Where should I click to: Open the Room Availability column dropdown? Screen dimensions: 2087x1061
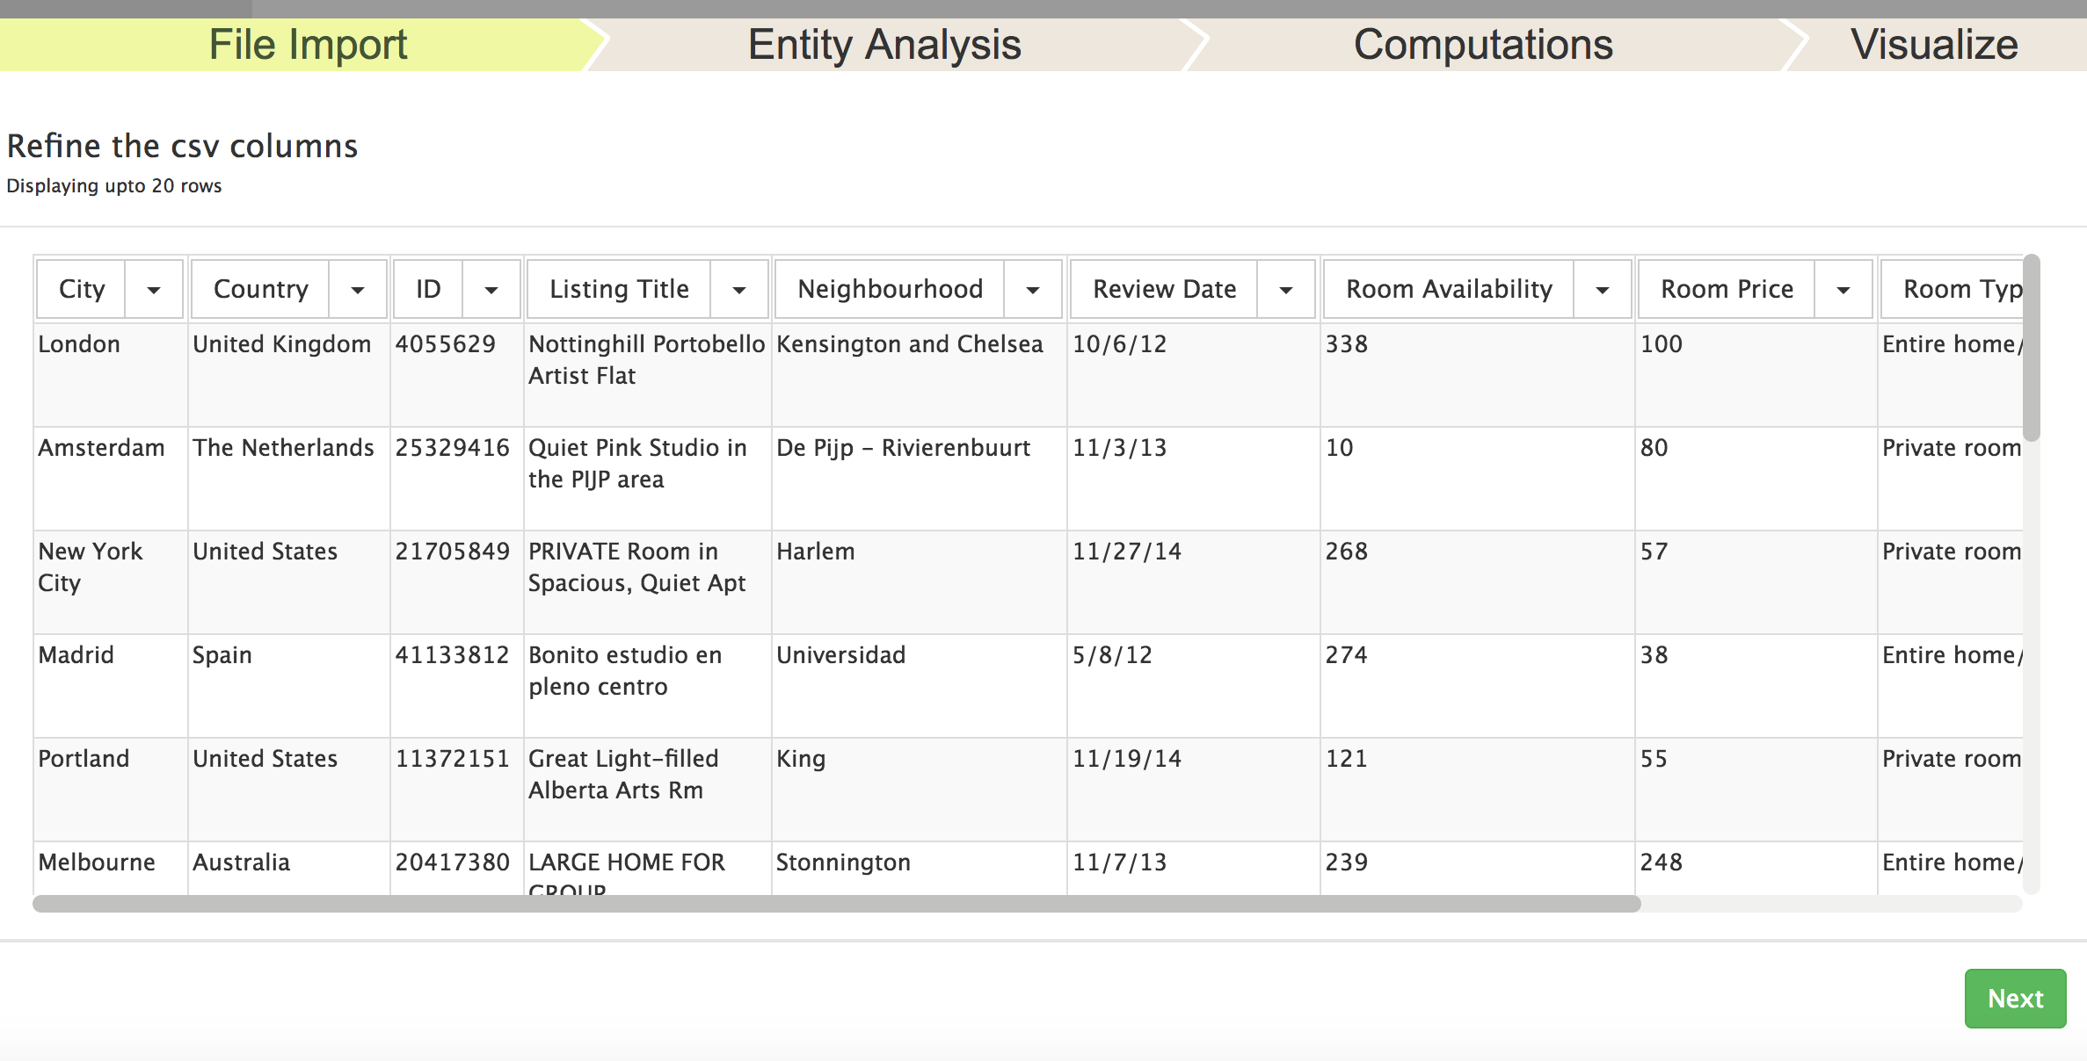pyautogui.click(x=1603, y=289)
